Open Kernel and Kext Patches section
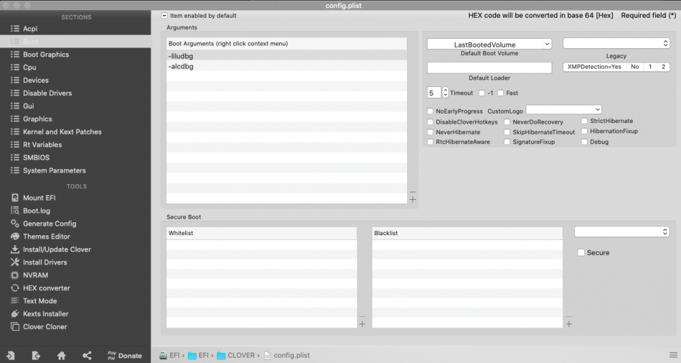The height and width of the screenshot is (363, 681). [x=62, y=132]
